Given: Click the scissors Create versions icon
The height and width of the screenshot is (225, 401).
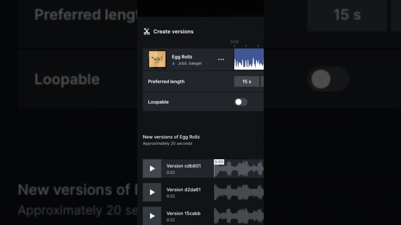Looking at the screenshot, I should tap(147, 32).
